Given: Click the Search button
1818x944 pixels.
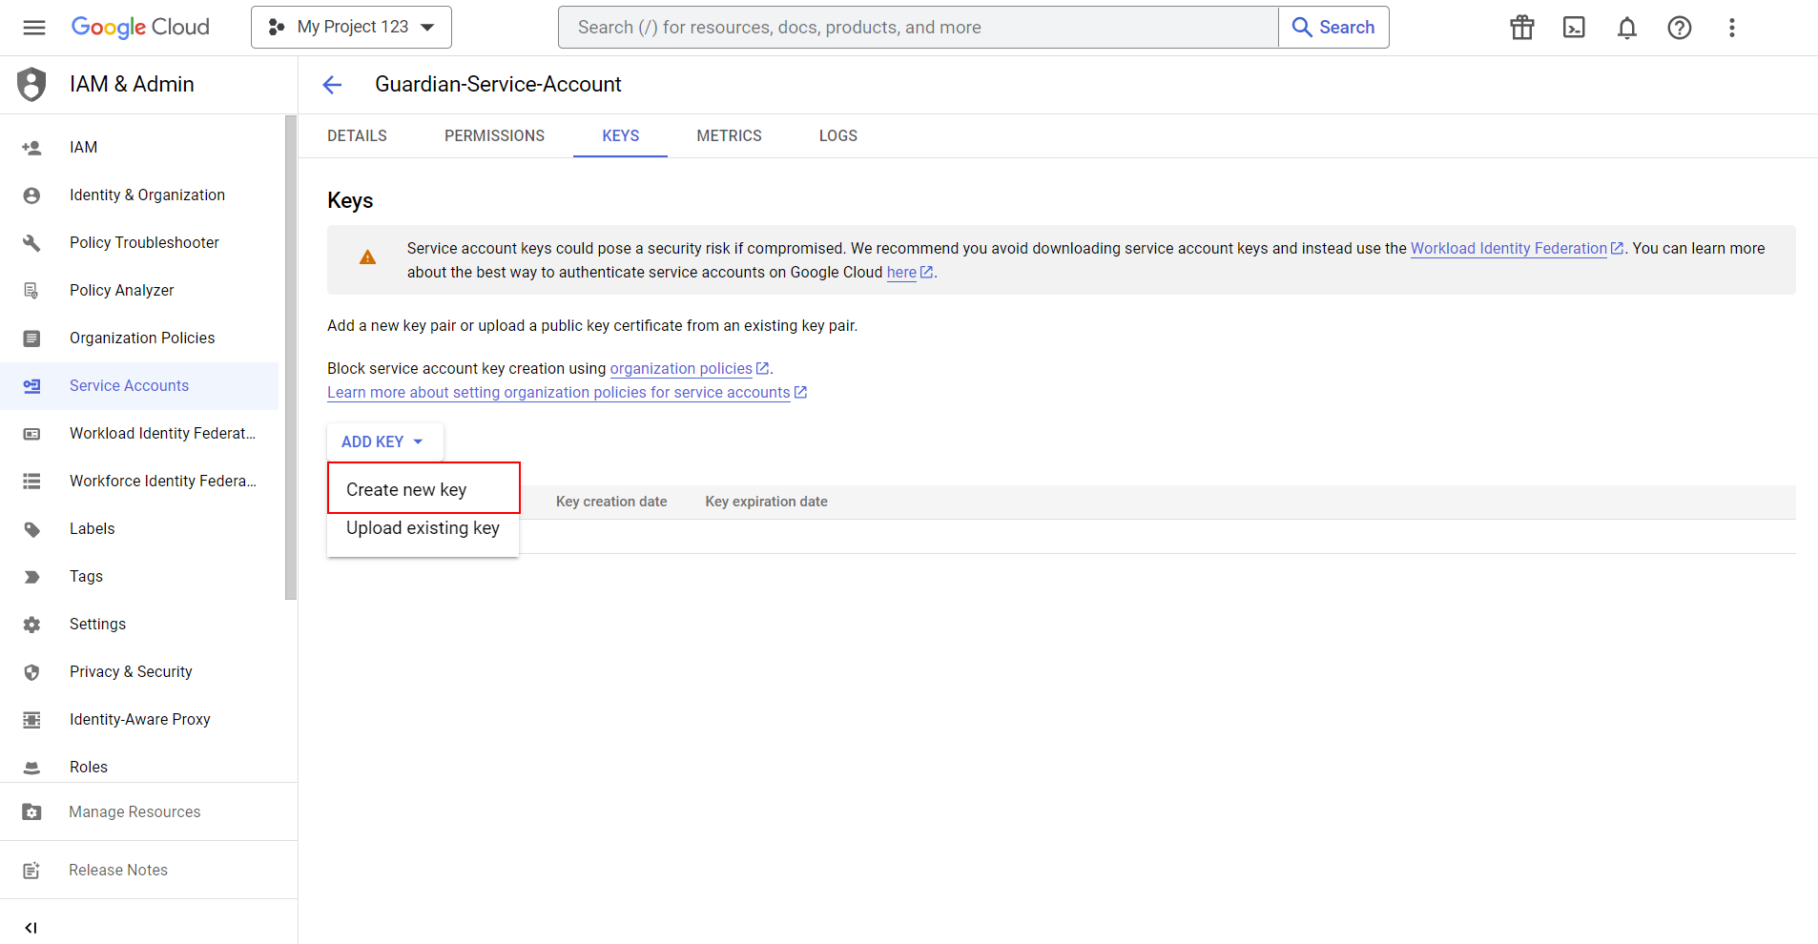Looking at the screenshot, I should 1333,28.
